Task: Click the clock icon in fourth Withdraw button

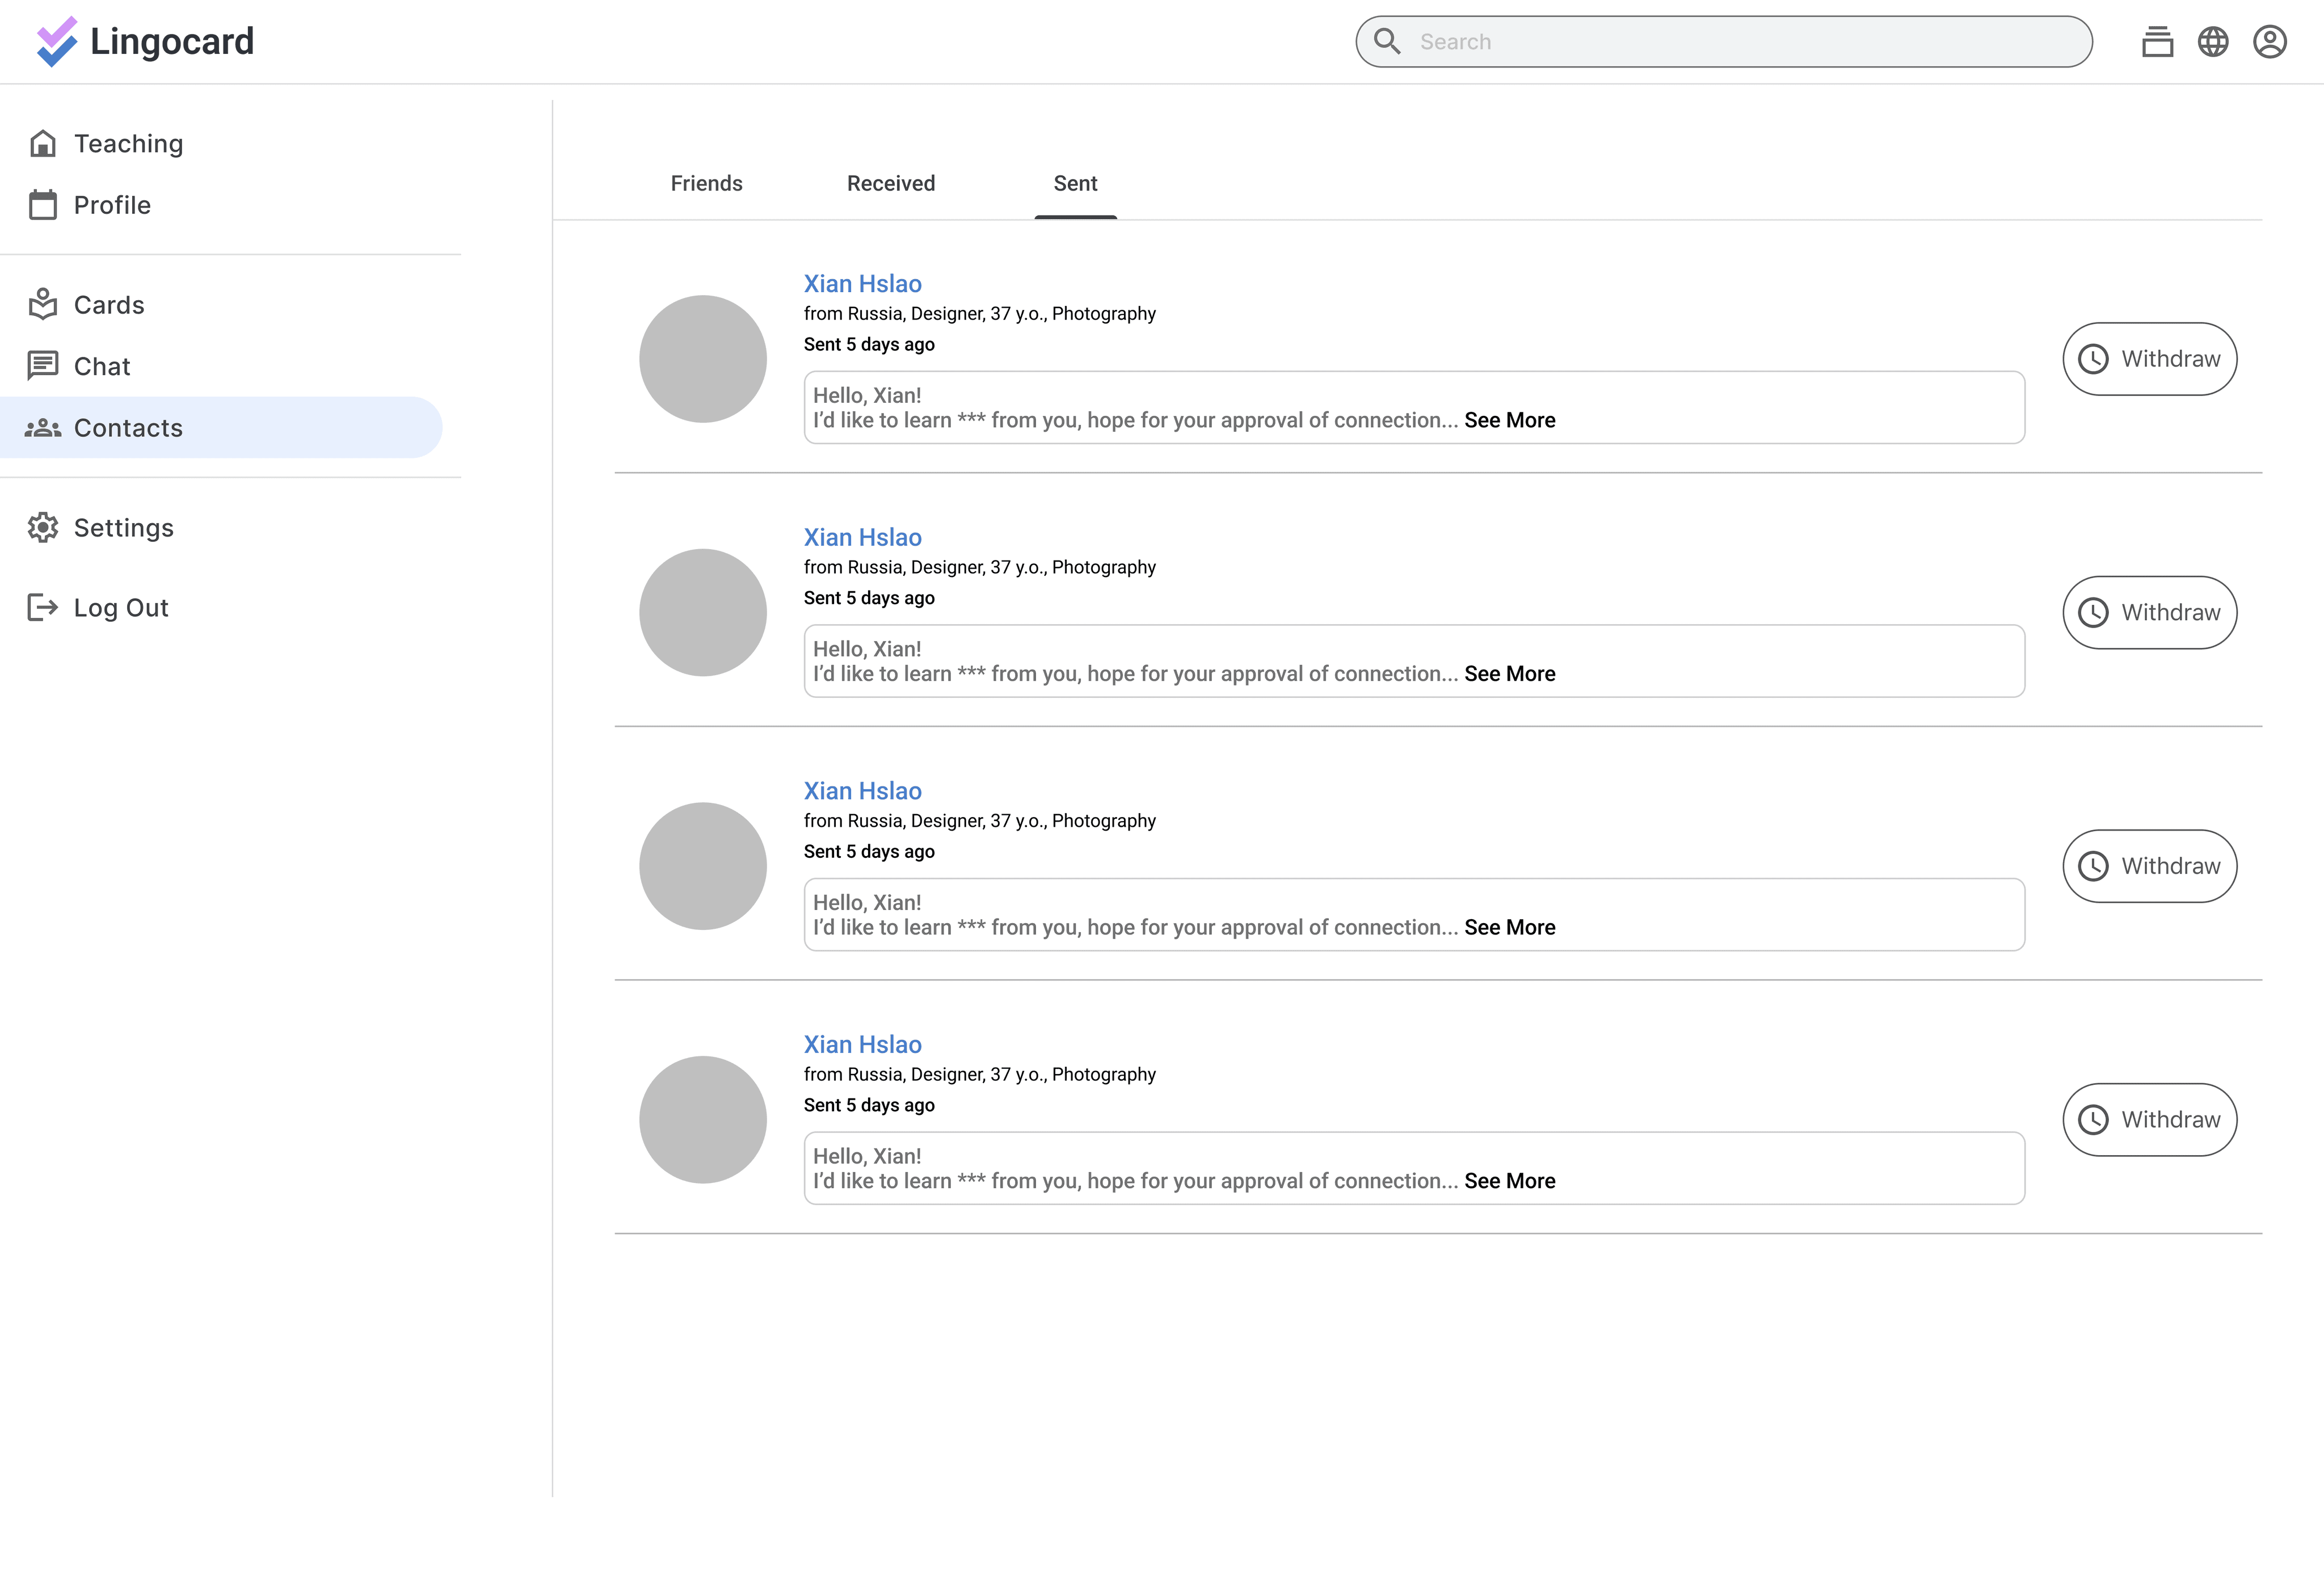Action: 2093,1120
